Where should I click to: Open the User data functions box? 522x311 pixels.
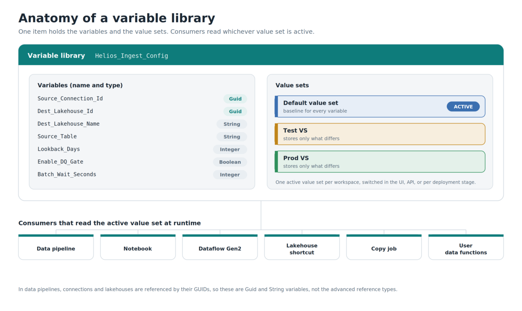tap(466, 247)
